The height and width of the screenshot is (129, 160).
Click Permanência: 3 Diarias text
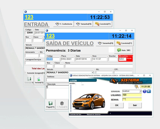click(x=63, y=51)
